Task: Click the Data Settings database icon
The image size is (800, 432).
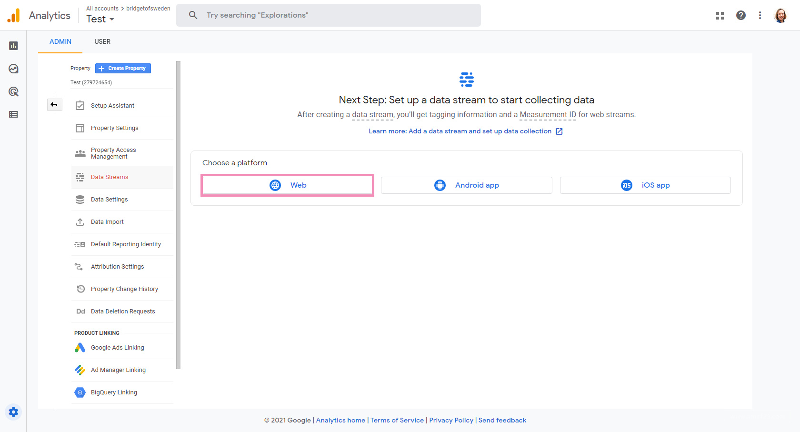Action: (80, 200)
